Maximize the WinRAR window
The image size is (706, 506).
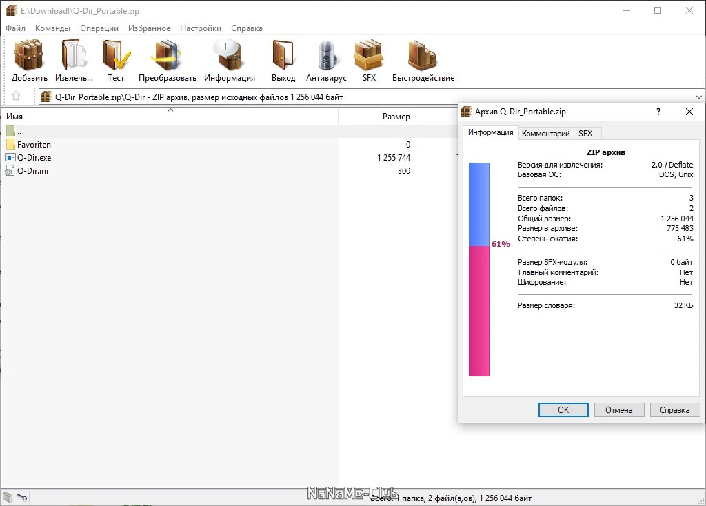[658, 10]
